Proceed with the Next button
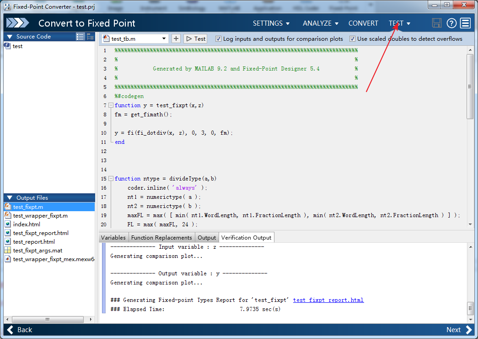This screenshot has height=339, width=478. point(459,330)
